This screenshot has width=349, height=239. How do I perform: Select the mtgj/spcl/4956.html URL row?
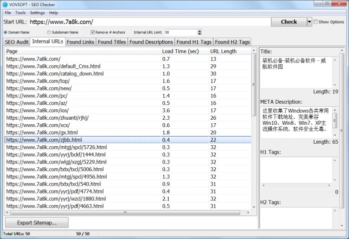128,177
